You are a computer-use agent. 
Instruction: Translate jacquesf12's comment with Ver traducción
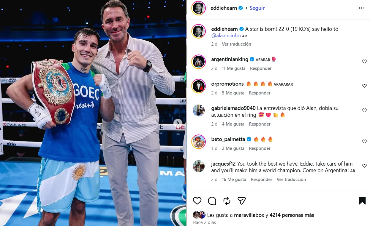(x=291, y=179)
